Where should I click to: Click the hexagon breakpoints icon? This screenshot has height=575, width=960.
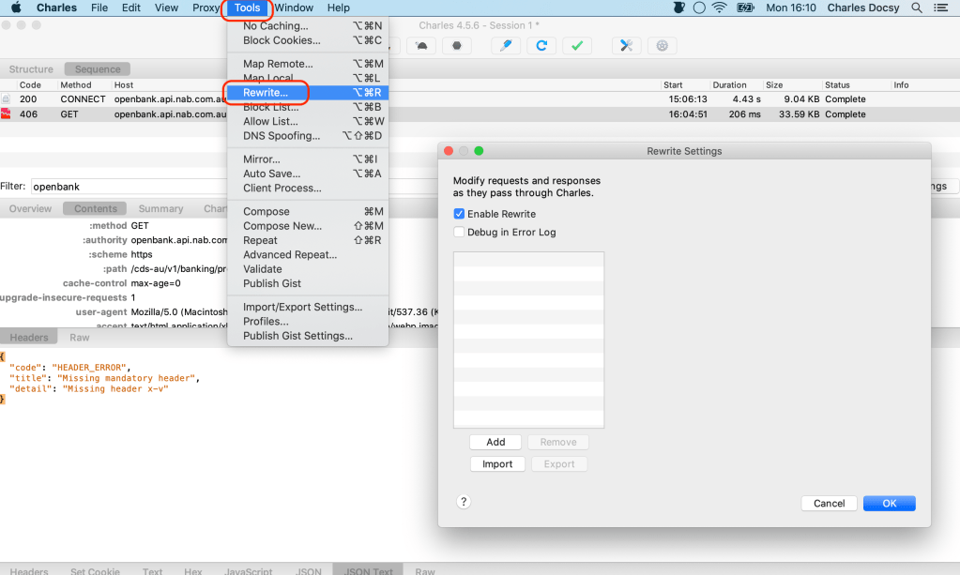(x=457, y=45)
